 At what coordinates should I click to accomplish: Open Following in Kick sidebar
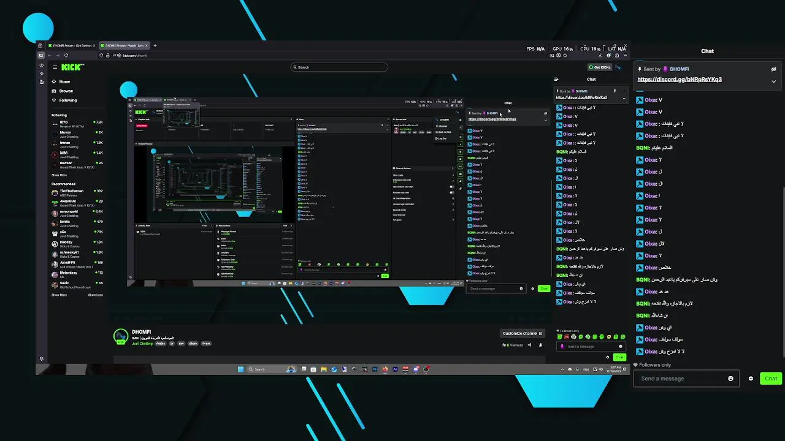click(x=64, y=100)
